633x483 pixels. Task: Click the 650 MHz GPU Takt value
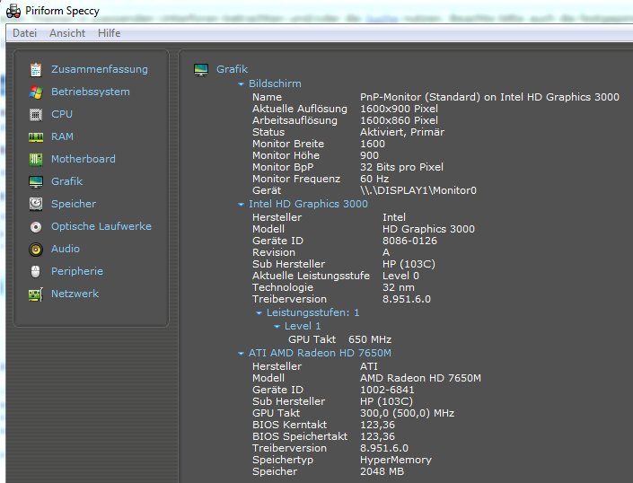tap(370, 339)
